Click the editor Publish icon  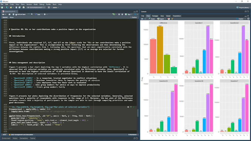pos(135,14)
